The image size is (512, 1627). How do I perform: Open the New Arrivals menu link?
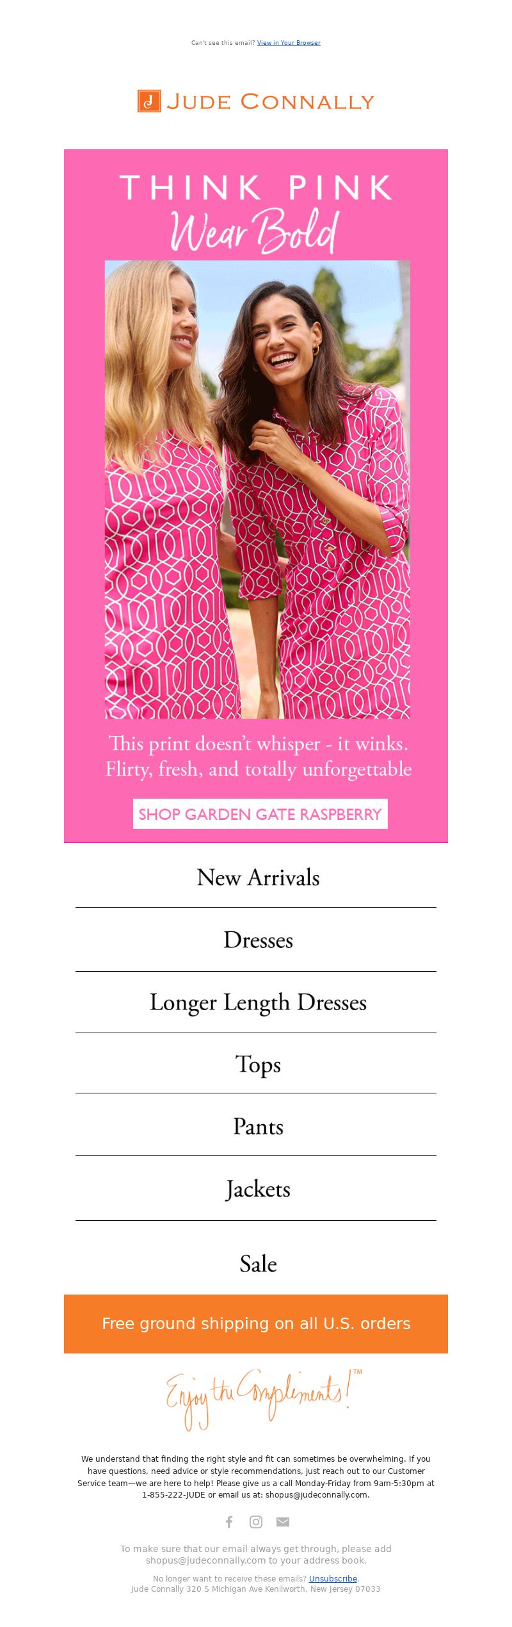point(258,878)
